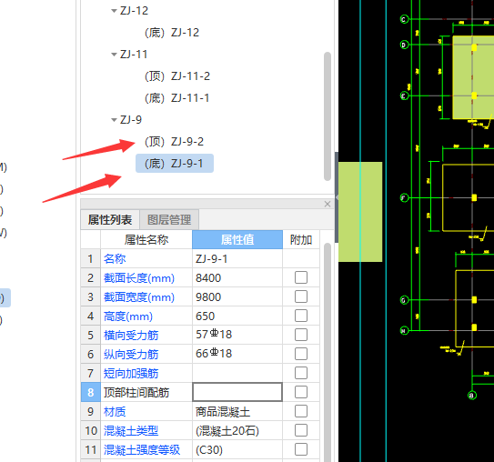Check the 材质 additional checkbox
Viewport: 494px width, 462px height.
coord(301,411)
